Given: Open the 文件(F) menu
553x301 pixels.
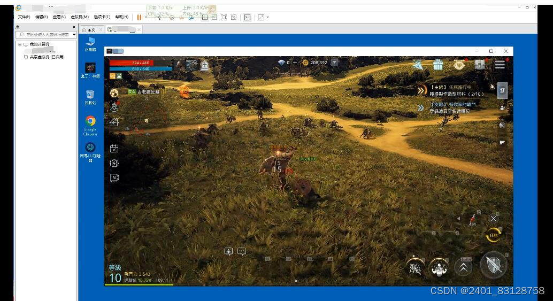Looking at the screenshot, I should 24,17.
